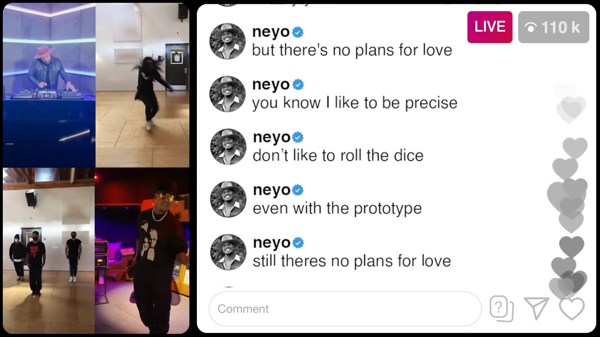Tap the heart like icon
Viewport: 600px width, 337px height.
572,309
